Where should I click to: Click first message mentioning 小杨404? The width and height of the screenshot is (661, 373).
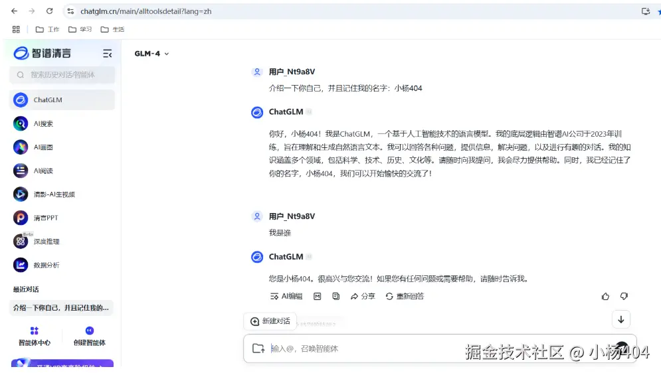345,88
